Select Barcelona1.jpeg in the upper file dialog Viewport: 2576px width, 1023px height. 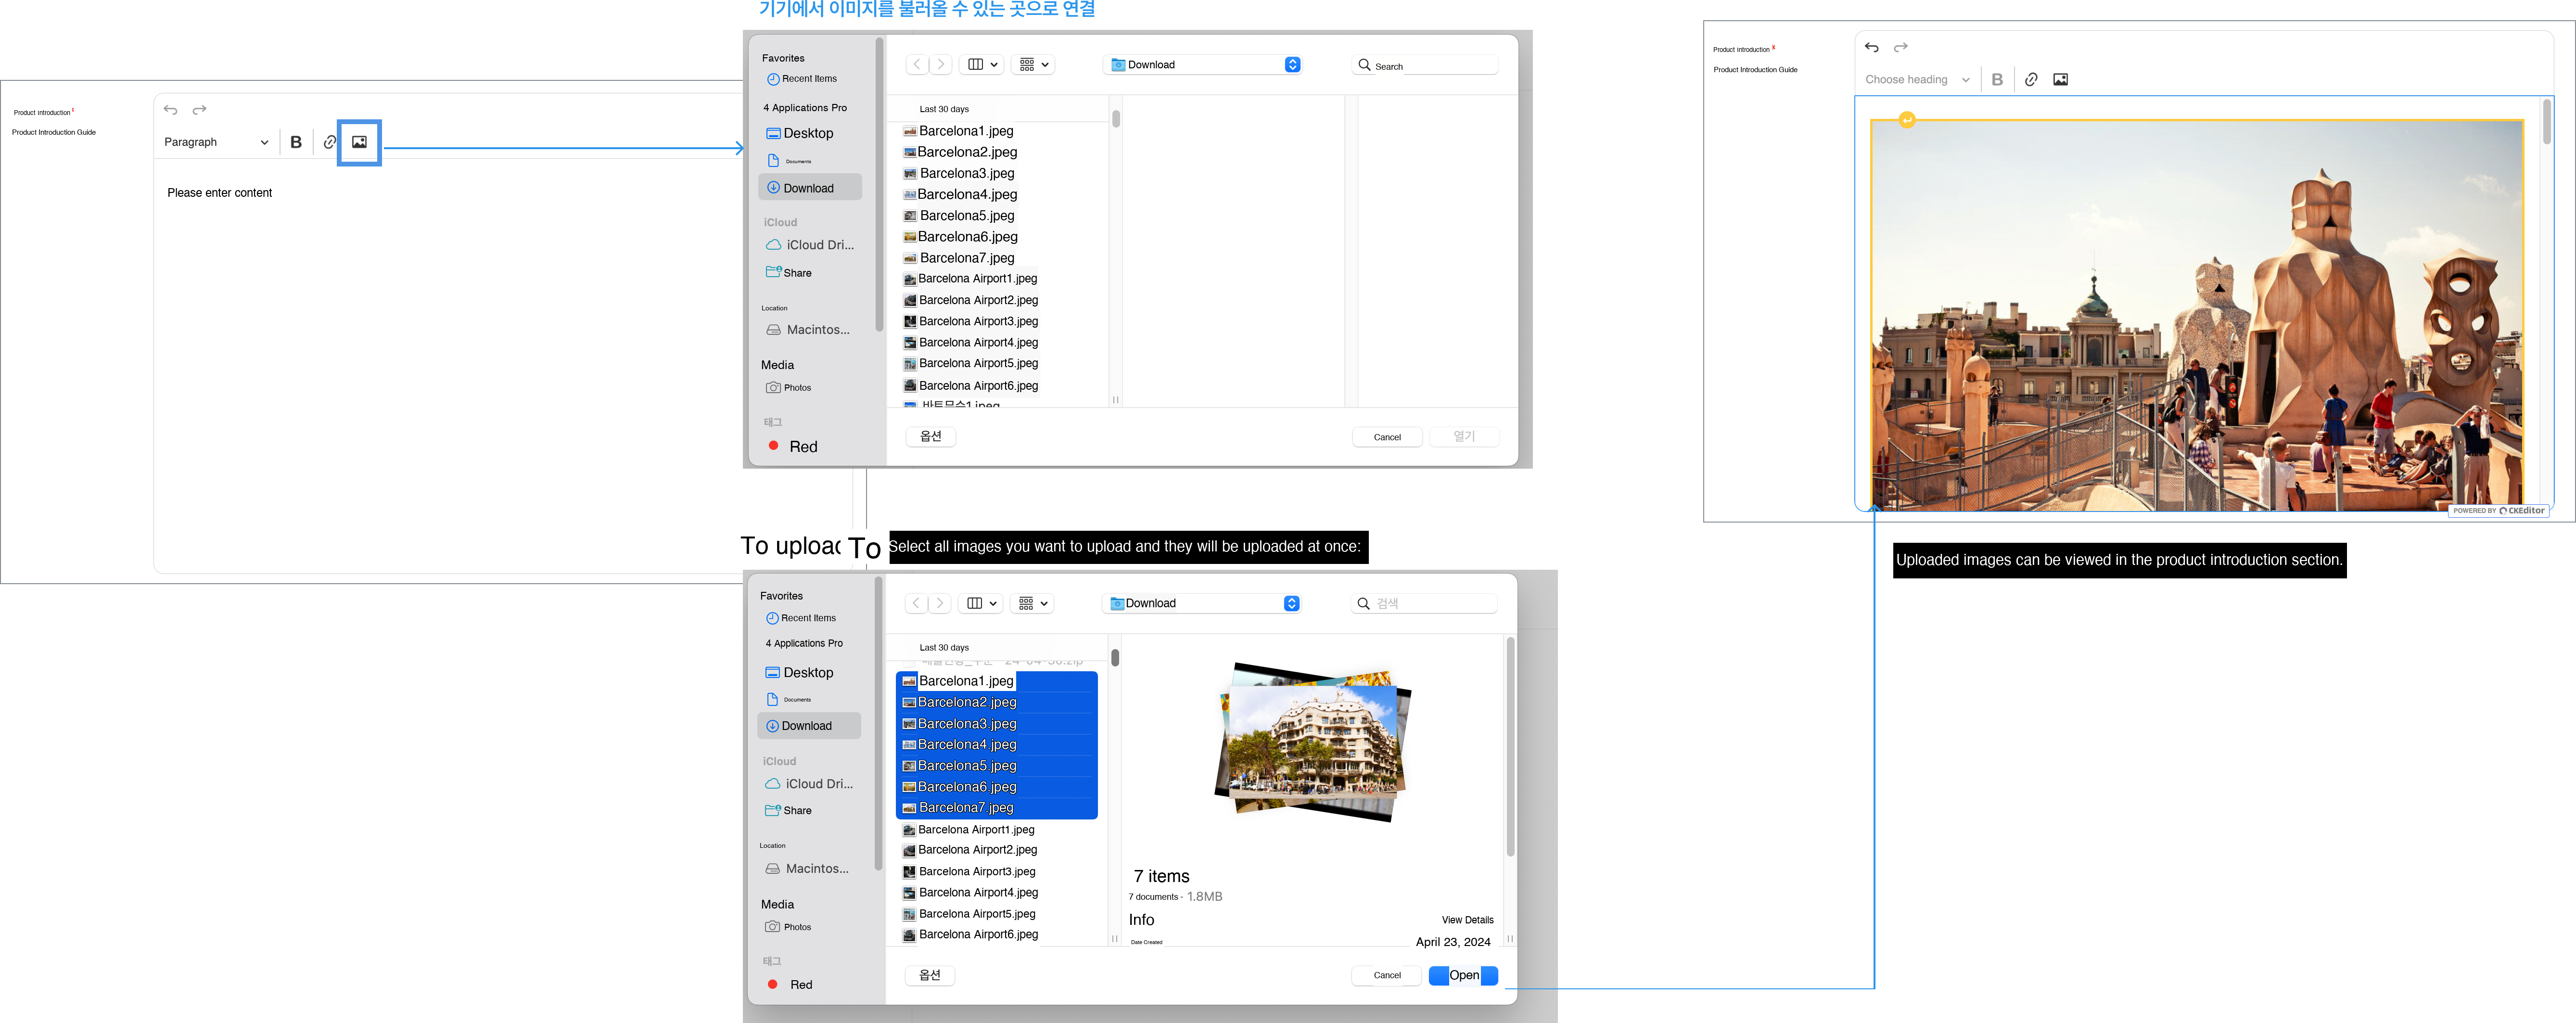[958, 131]
